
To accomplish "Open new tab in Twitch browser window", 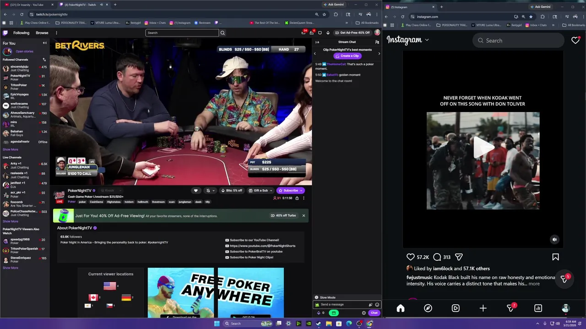I will [x=115, y=5].
